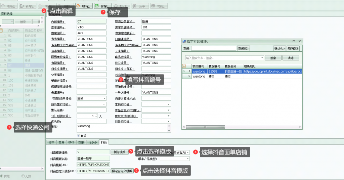Select the 无效 radio button
The image size is (344, 180).
coord(23,176)
